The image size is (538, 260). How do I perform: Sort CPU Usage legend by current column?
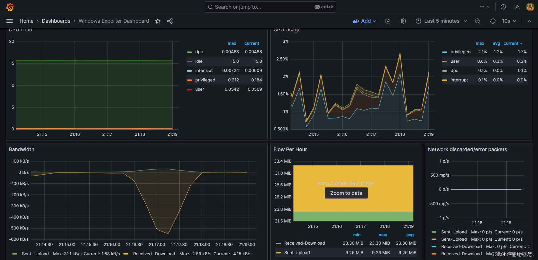[513, 43]
